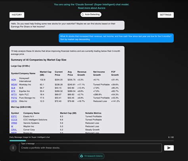
Task: Follow the Read more about Aurora link
Action: (x=92, y=8)
